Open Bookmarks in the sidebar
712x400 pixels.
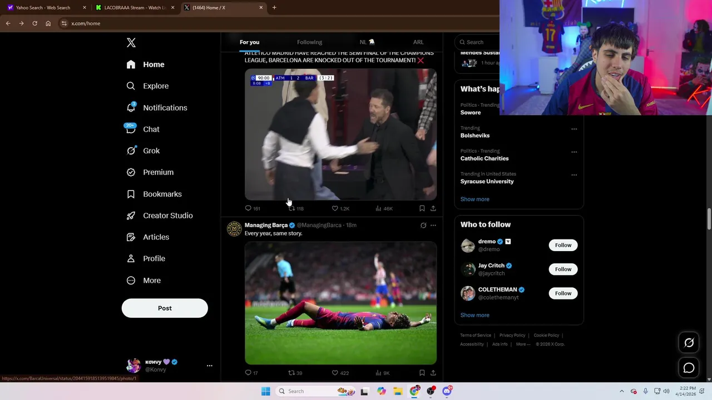pos(154,194)
